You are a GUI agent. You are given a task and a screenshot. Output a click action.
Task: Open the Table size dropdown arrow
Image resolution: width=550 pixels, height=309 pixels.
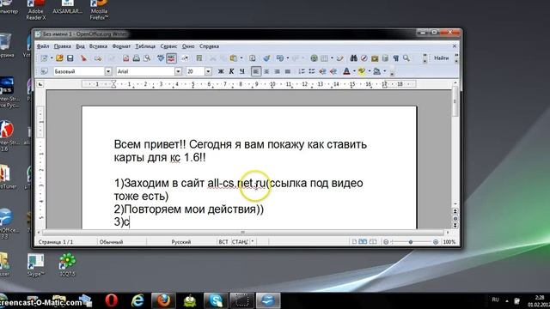point(332,58)
